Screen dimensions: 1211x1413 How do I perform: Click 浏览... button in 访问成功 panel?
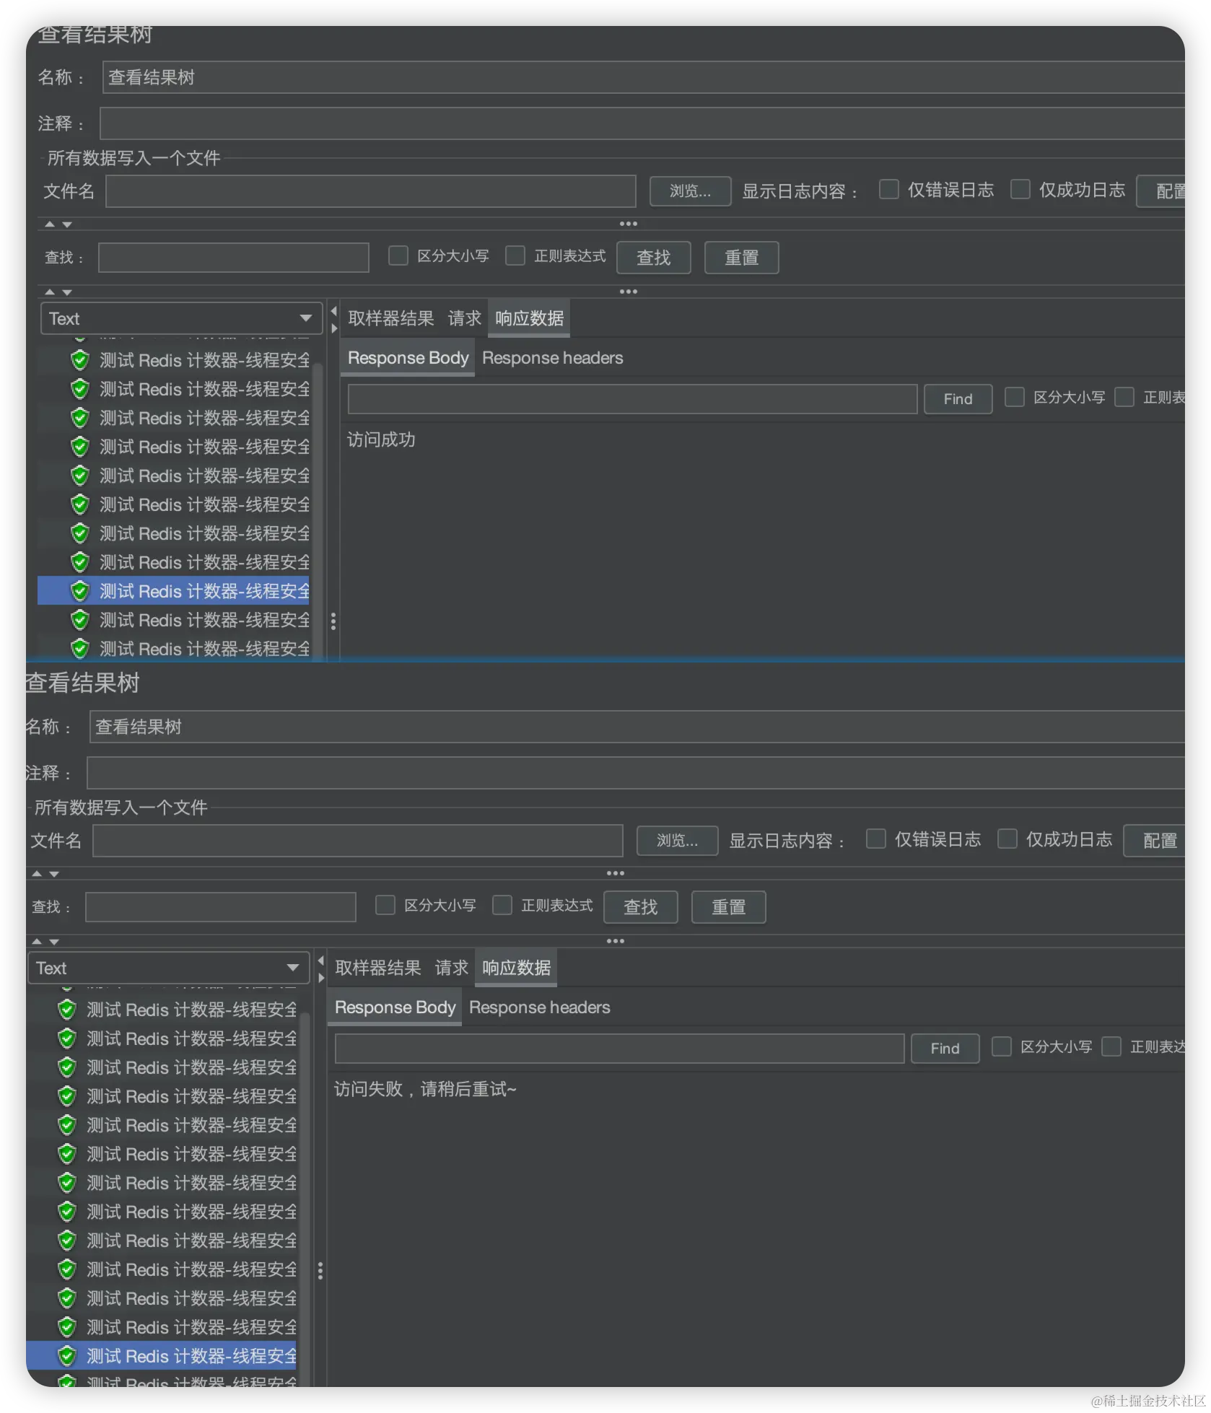click(690, 191)
